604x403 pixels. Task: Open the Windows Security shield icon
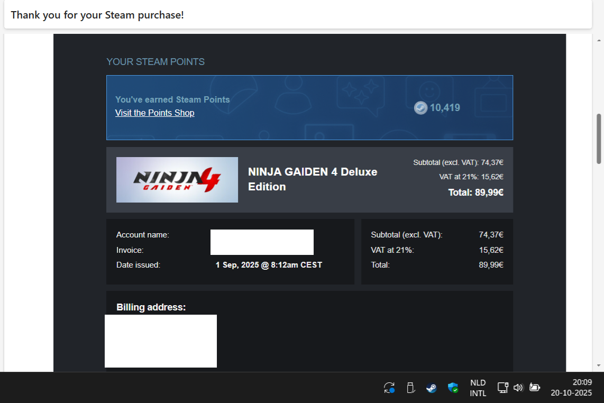[x=453, y=388]
